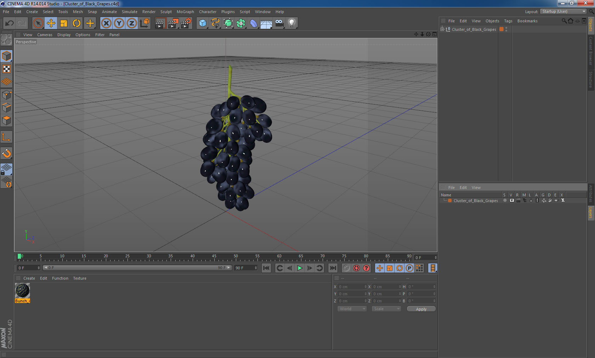Image resolution: width=595 pixels, height=358 pixels.
Task: Toggle layer solo dot for Cluster_of_Black_Grapes
Action: 505,201
